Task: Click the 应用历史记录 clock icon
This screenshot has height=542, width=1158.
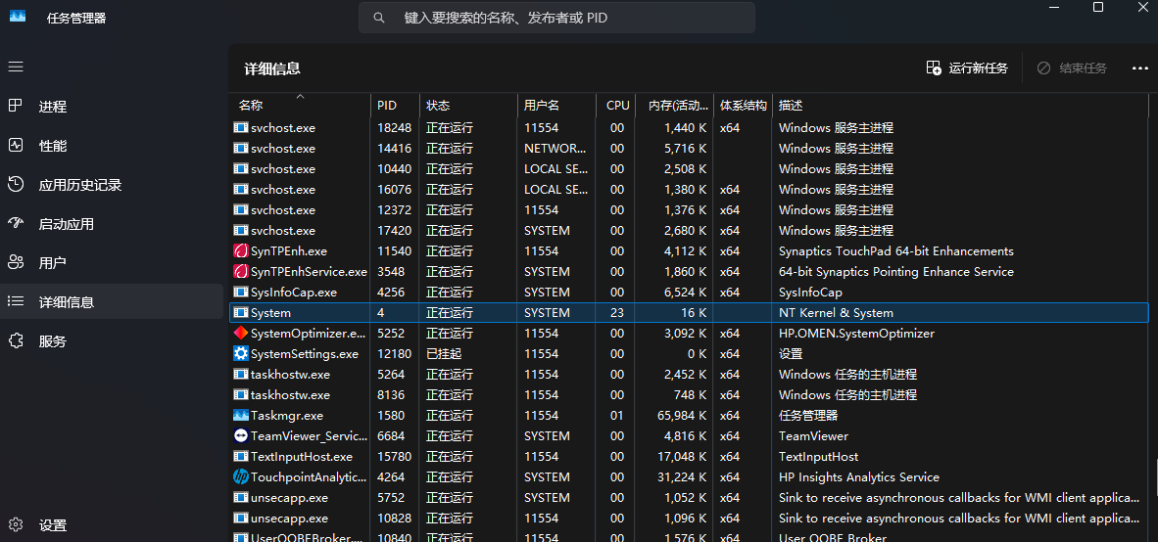Action: coord(16,184)
